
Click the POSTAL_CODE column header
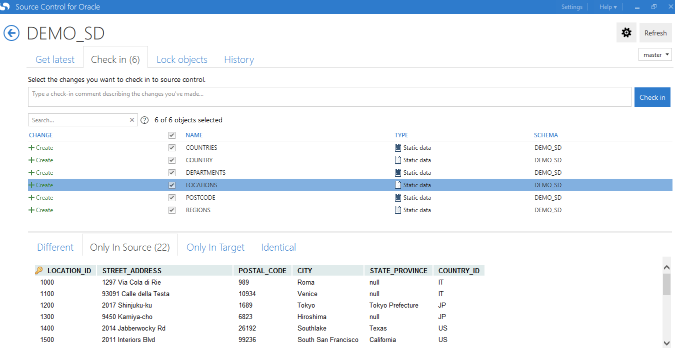point(262,271)
